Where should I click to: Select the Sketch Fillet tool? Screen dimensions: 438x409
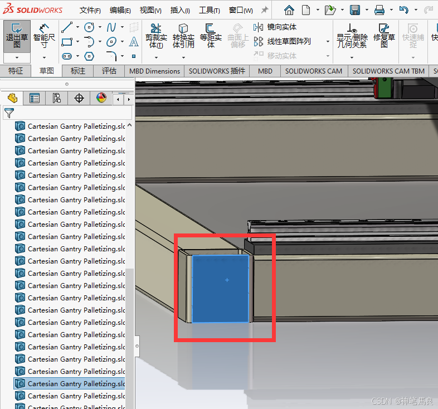(111, 56)
